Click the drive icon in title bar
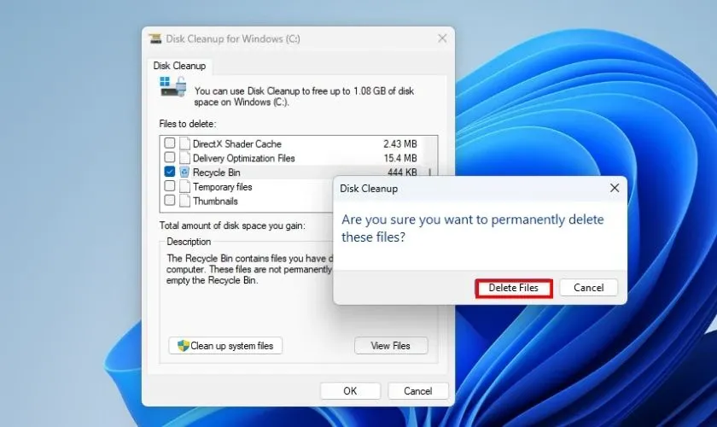Image resolution: width=717 pixels, height=427 pixels. (155, 38)
